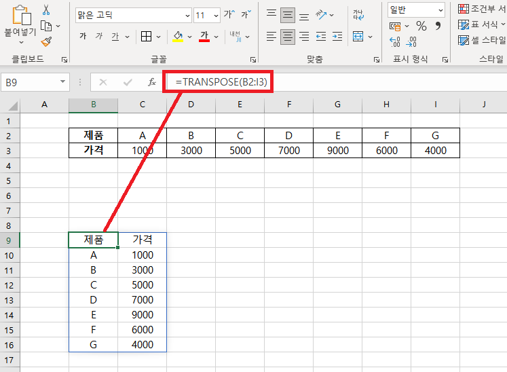Open the font size dropdown
The height and width of the screenshot is (372, 507).
216,16
